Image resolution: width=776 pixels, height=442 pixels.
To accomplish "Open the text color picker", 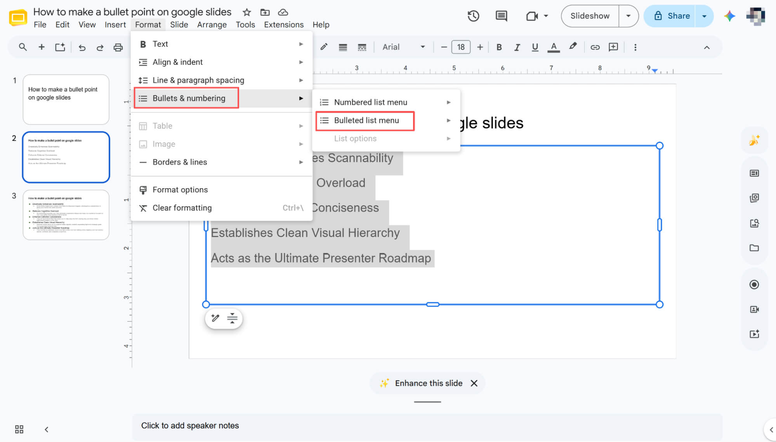I will pyautogui.click(x=554, y=47).
